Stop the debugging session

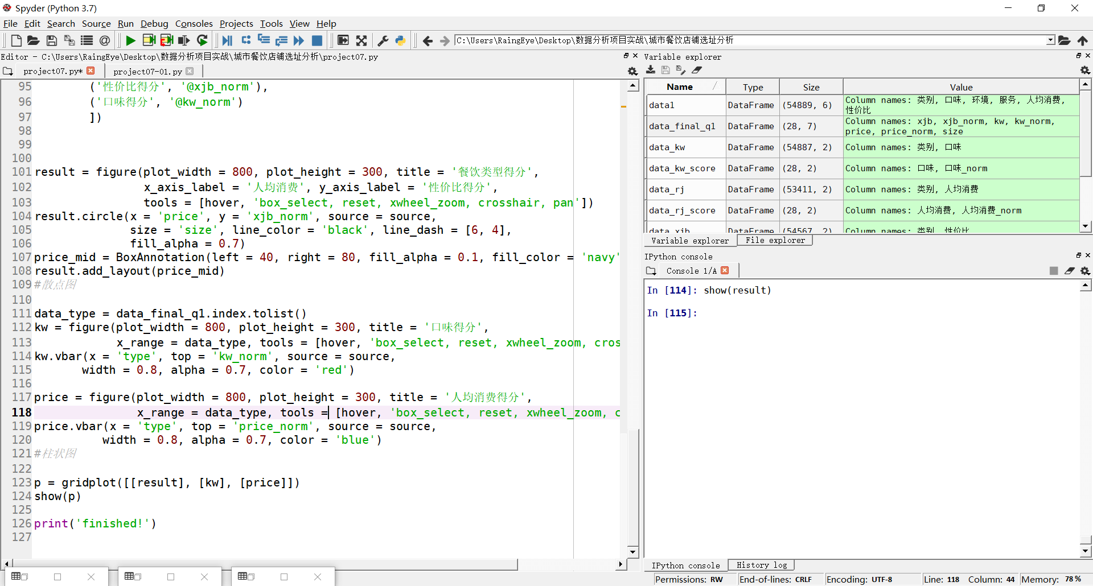tap(317, 40)
